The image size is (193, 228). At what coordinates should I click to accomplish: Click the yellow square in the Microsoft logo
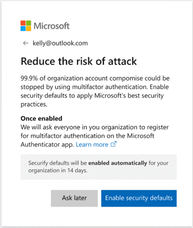click(x=29, y=29)
